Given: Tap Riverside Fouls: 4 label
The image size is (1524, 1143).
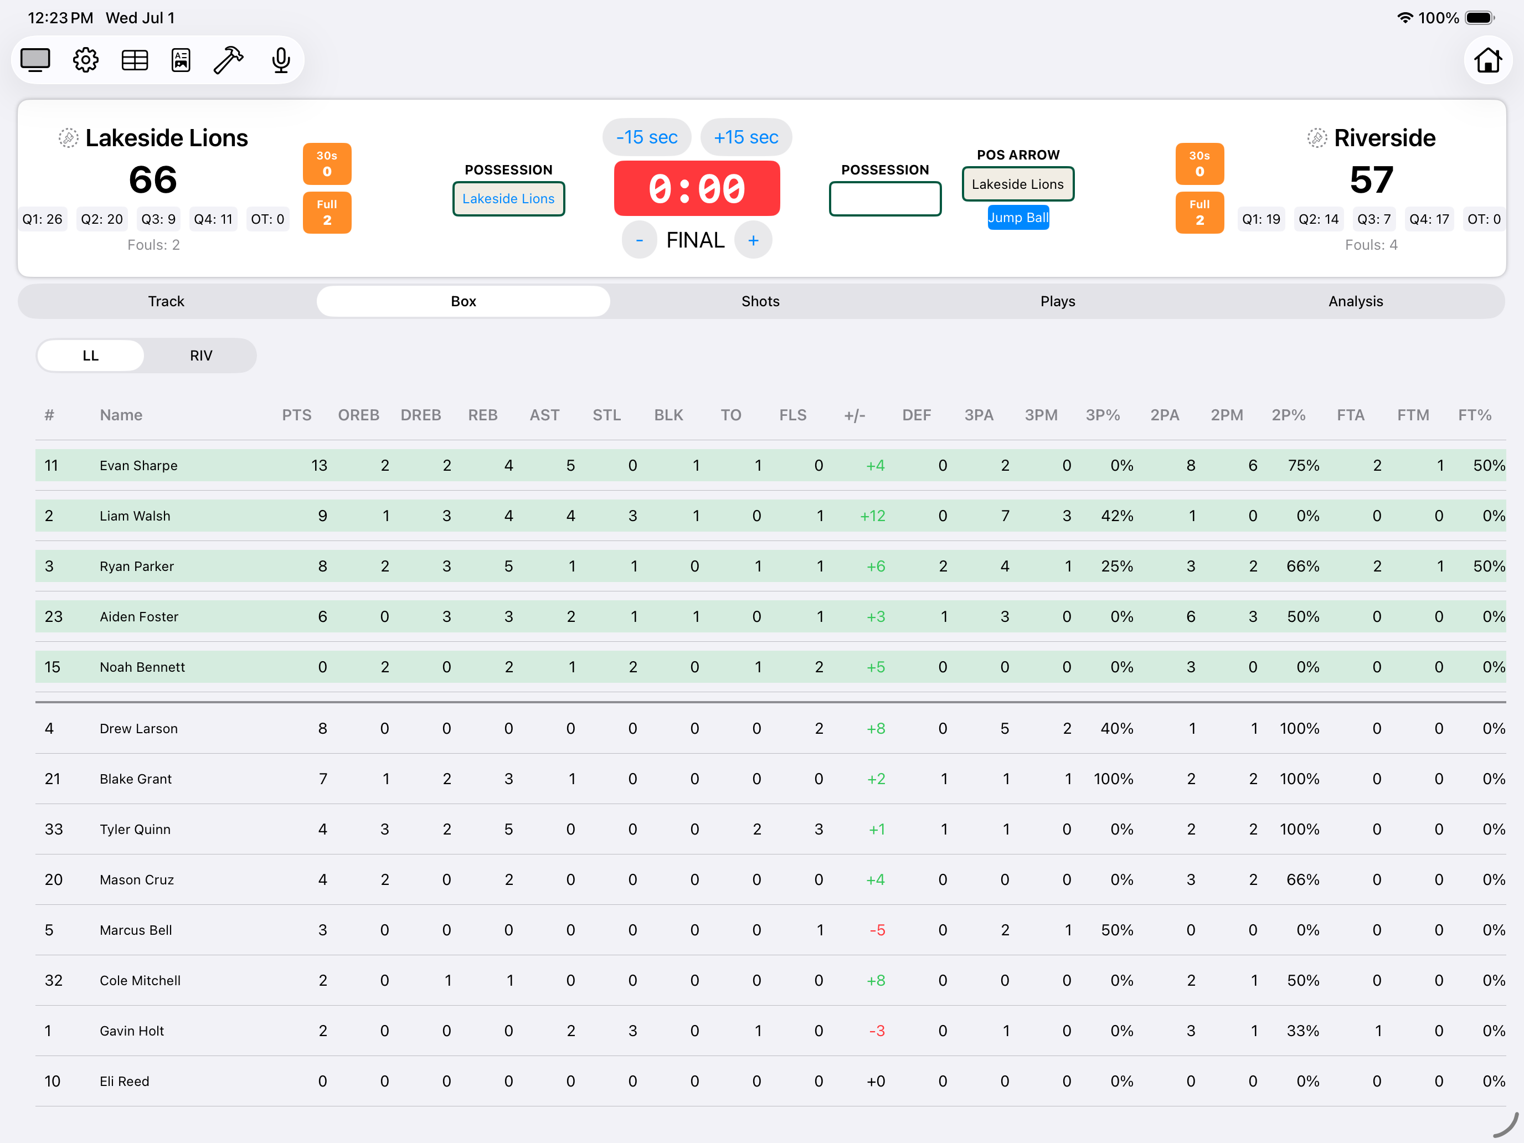Looking at the screenshot, I should (1371, 245).
